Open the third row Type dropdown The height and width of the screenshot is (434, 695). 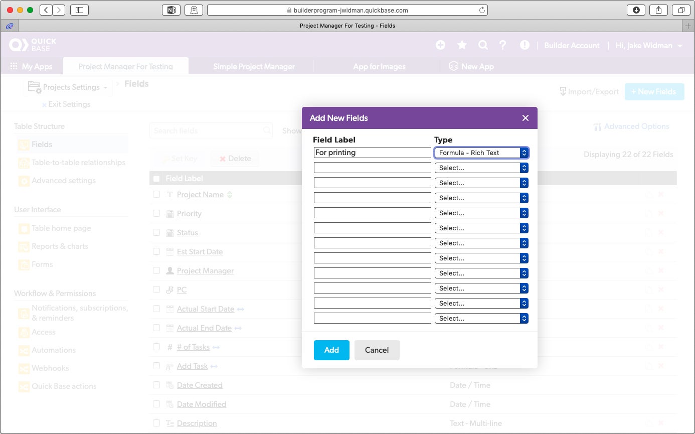click(481, 183)
